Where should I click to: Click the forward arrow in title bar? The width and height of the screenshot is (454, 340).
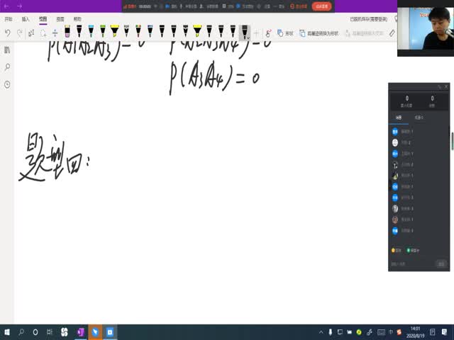pyautogui.click(x=19, y=6)
